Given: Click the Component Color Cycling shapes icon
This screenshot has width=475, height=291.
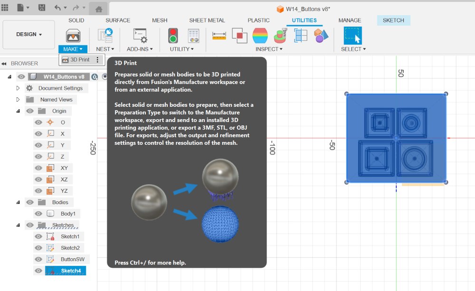Looking at the screenshot, I should 321,36.
